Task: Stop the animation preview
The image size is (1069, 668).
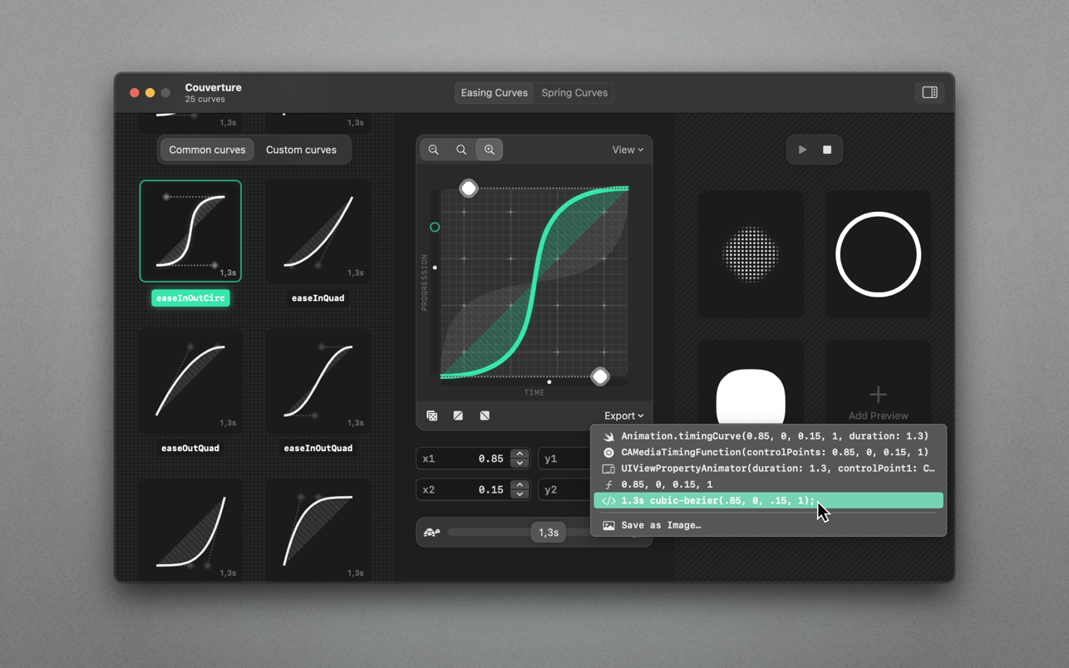Action: [827, 150]
